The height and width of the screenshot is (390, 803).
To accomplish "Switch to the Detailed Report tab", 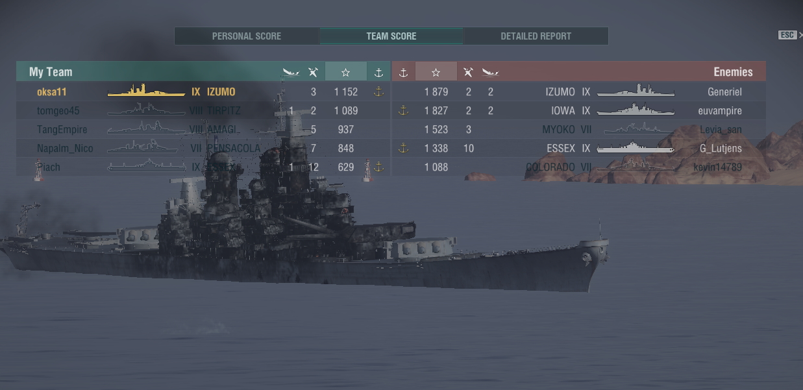I will pyautogui.click(x=536, y=36).
